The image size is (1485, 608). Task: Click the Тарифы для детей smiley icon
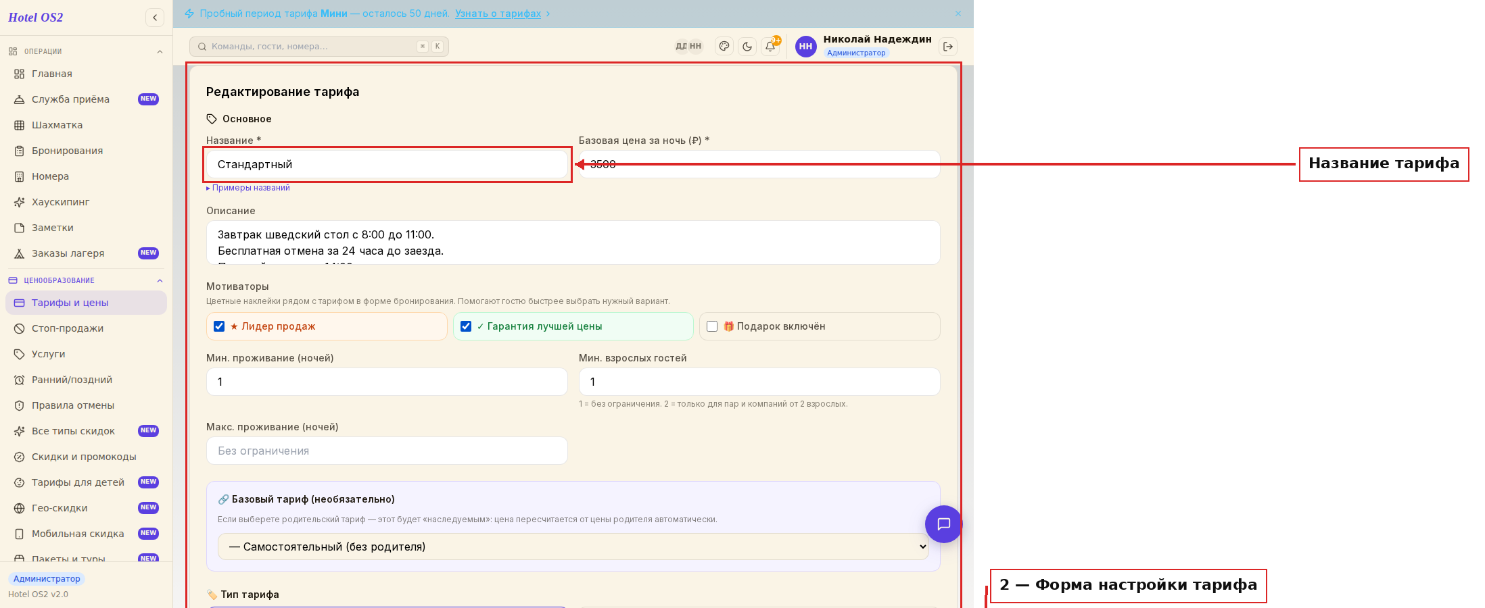click(x=20, y=482)
